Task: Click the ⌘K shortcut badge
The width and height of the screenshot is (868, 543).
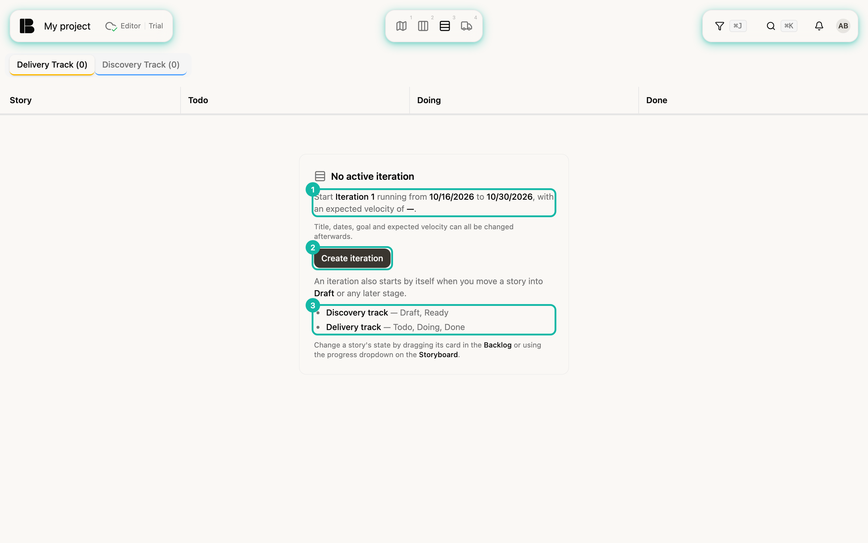Action: (x=789, y=26)
